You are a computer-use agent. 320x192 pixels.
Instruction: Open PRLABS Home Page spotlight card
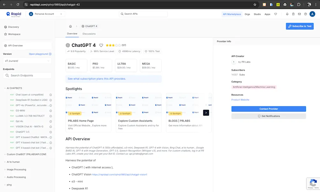coord(88,113)
